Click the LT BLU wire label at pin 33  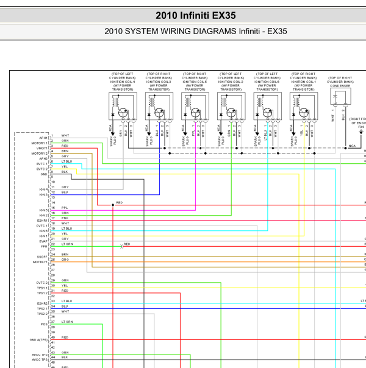66,301
